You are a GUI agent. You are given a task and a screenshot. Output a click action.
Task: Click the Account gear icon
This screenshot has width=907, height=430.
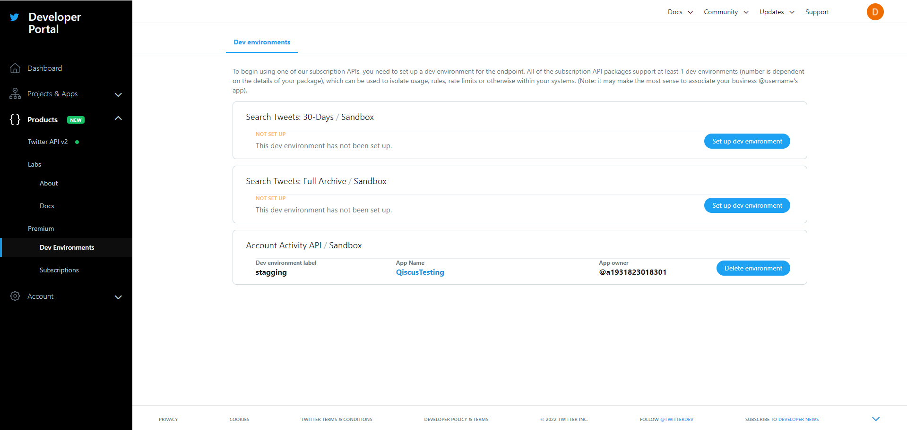click(x=15, y=296)
